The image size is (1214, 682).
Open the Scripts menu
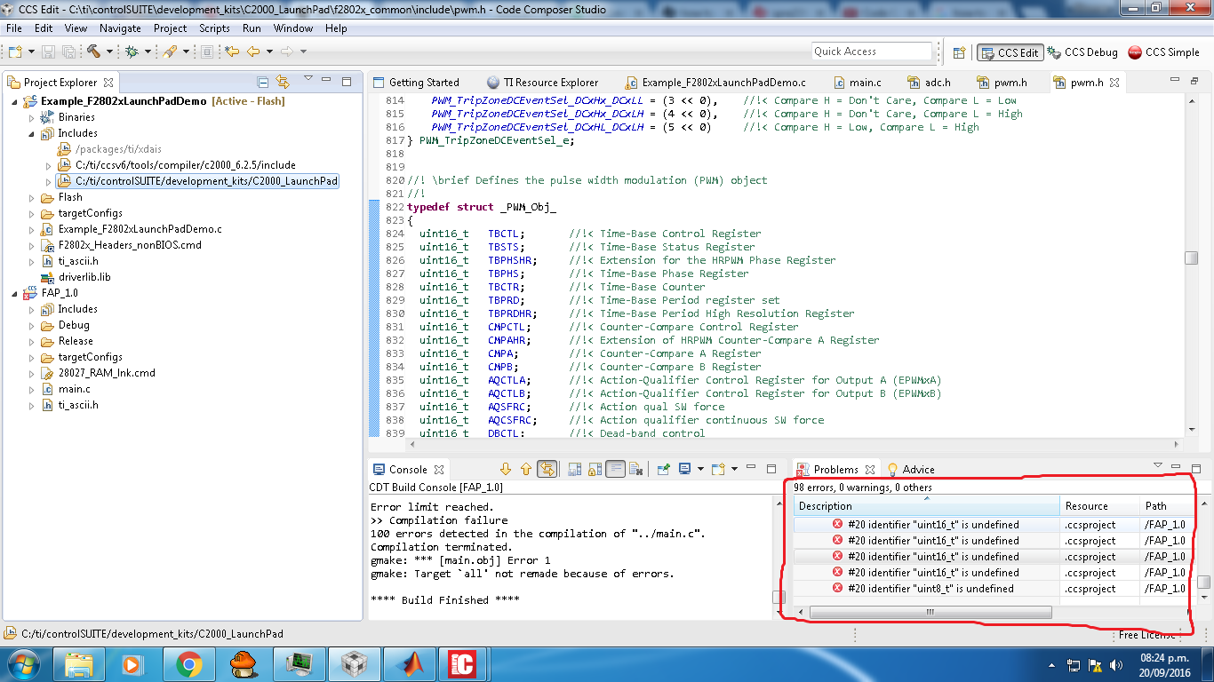[x=214, y=28]
